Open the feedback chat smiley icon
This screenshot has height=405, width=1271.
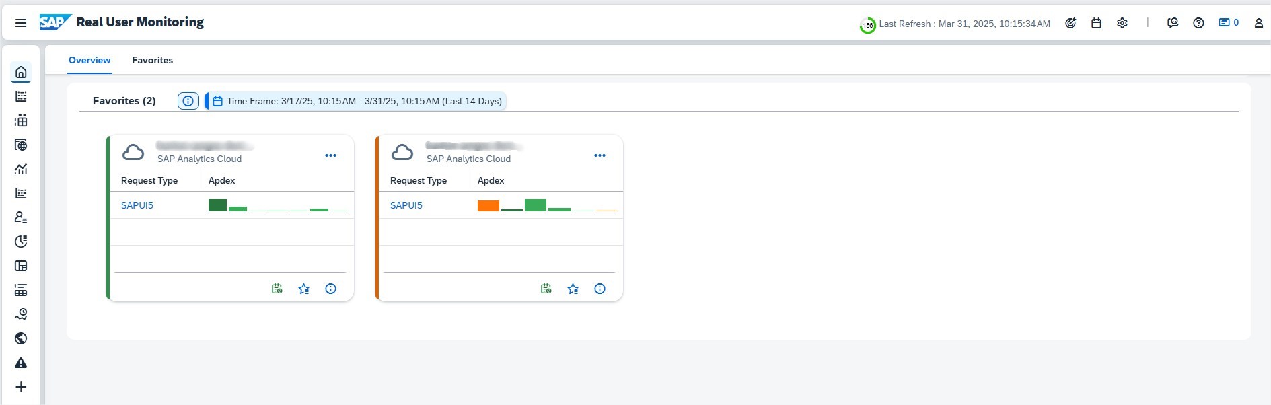point(1173,23)
